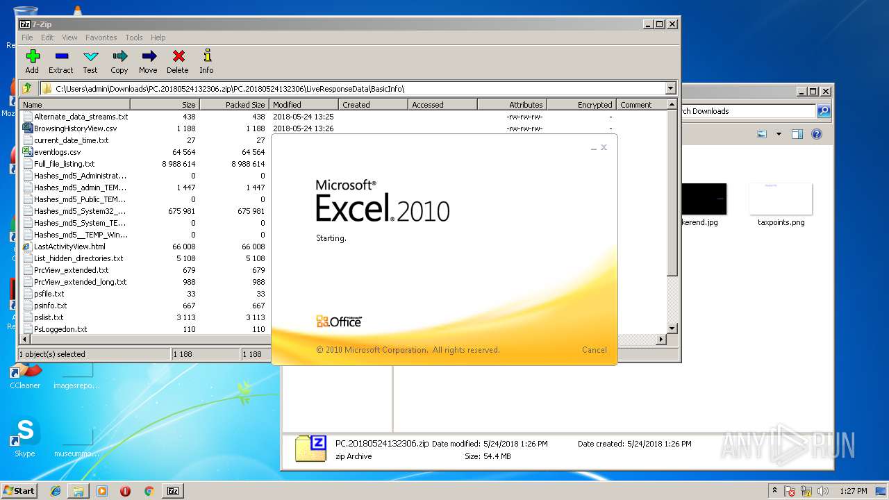Expand the address path dropdown
The image size is (889, 500).
tap(670, 88)
